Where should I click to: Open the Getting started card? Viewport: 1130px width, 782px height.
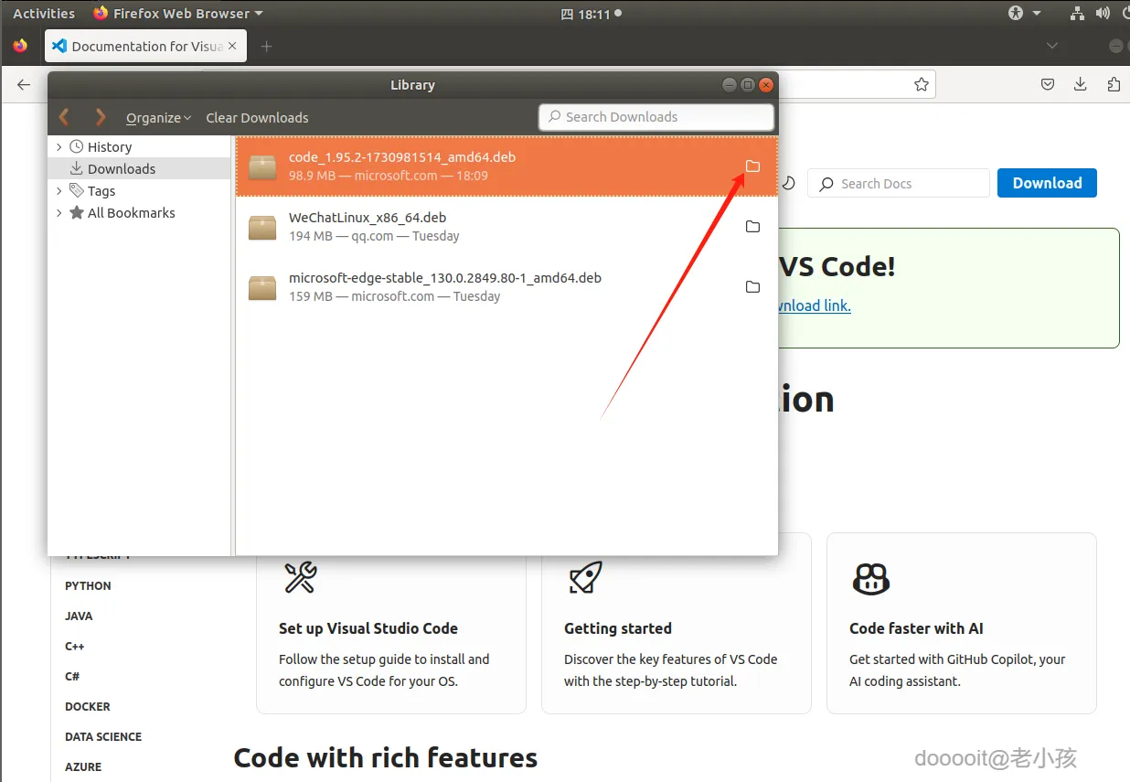(677, 623)
